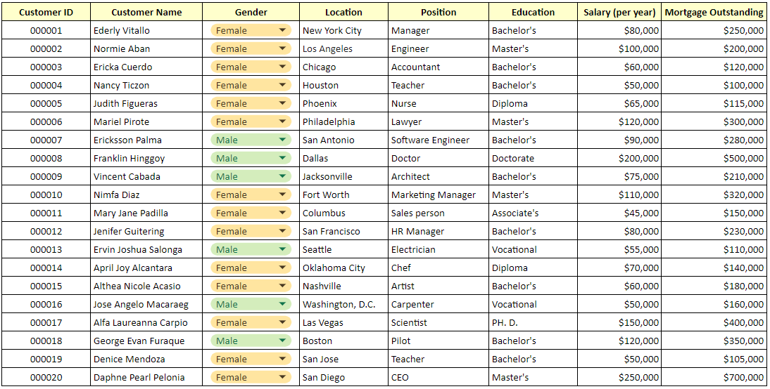Open the Gender dropdown for George Evan Furaque
Viewport: 770px width, 389px height.
click(282, 341)
